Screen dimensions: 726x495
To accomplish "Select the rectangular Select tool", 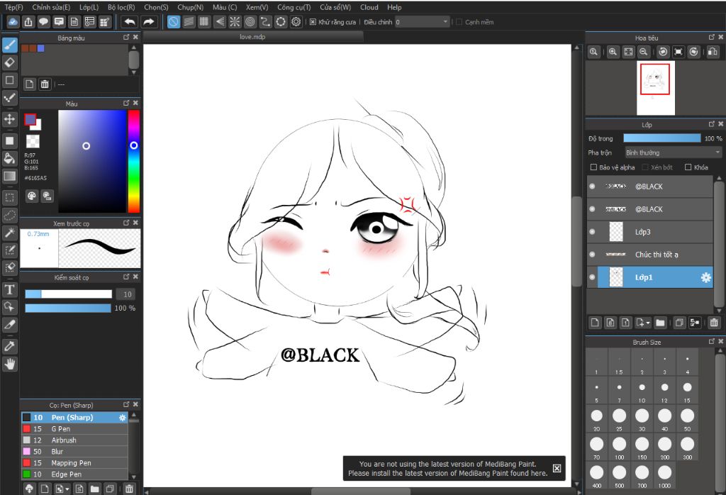I will pos(10,198).
